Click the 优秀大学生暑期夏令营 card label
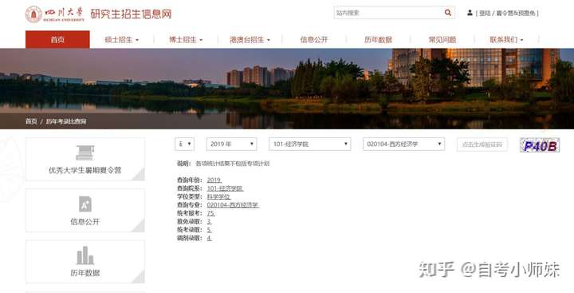The height and width of the screenshot is (293, 574). coord(85,170)
